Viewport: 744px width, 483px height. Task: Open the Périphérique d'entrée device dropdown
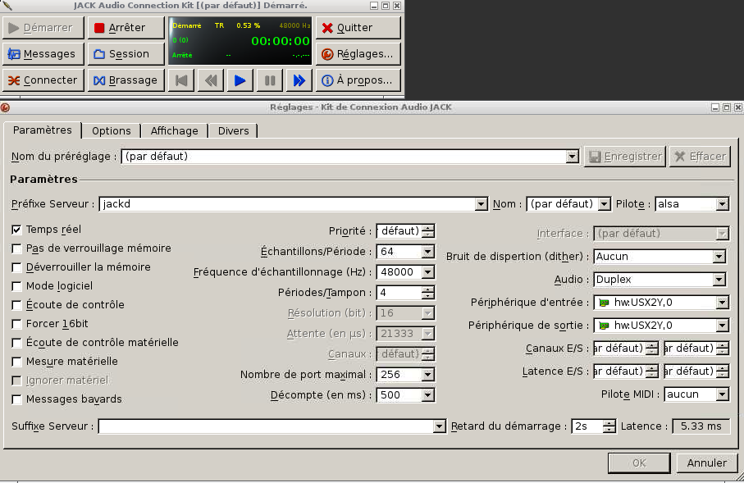pyautogui.click(x=722, y=303)
